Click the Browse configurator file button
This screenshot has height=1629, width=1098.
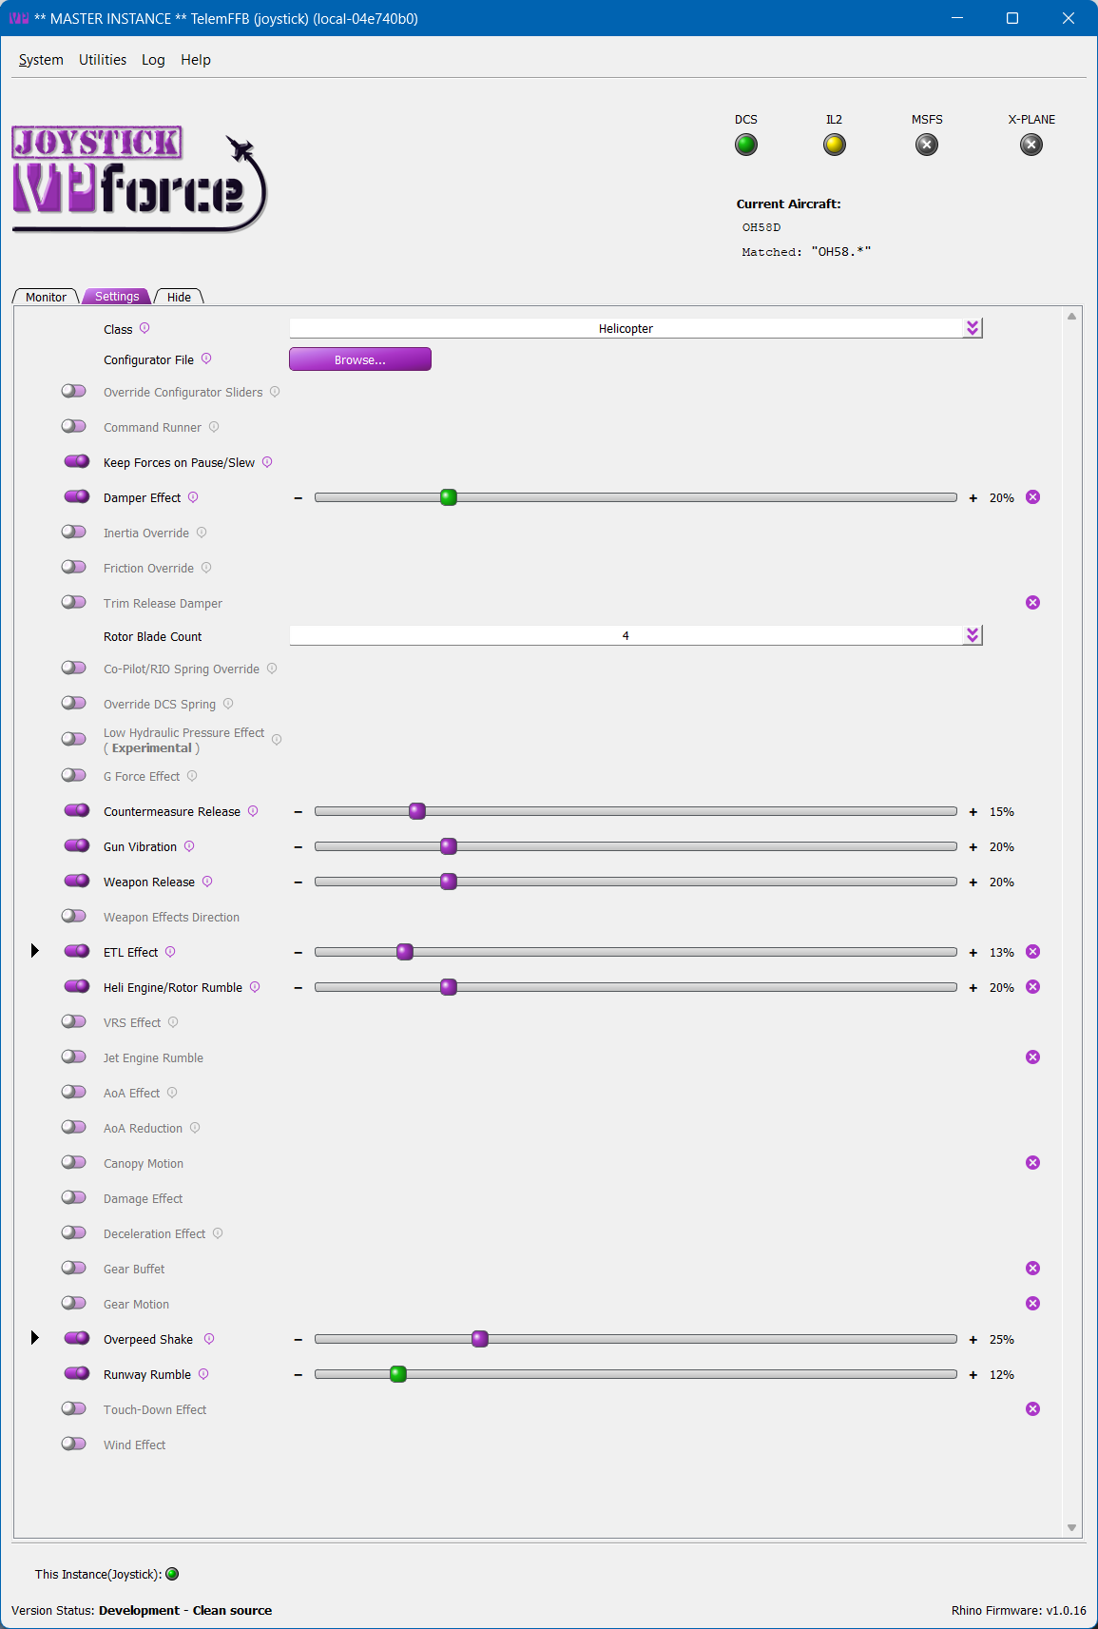[x=360, y=359]
